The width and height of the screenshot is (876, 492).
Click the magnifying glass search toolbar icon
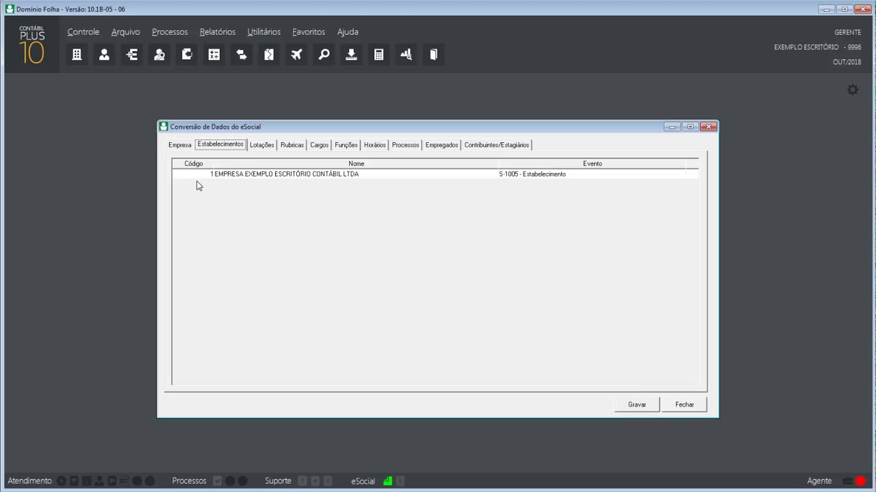[324, 55]
